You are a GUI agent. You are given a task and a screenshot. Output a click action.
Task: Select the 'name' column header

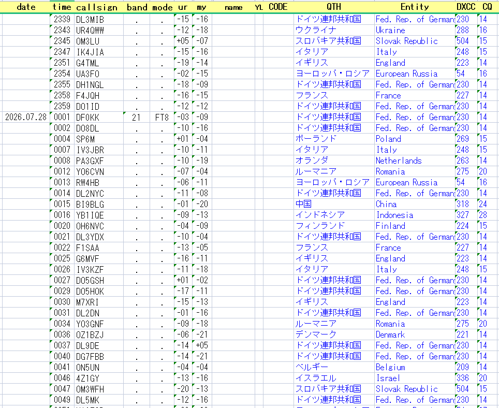coord(233,7)
